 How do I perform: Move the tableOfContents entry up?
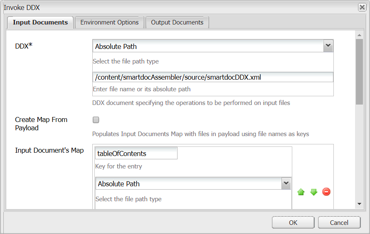301,192
